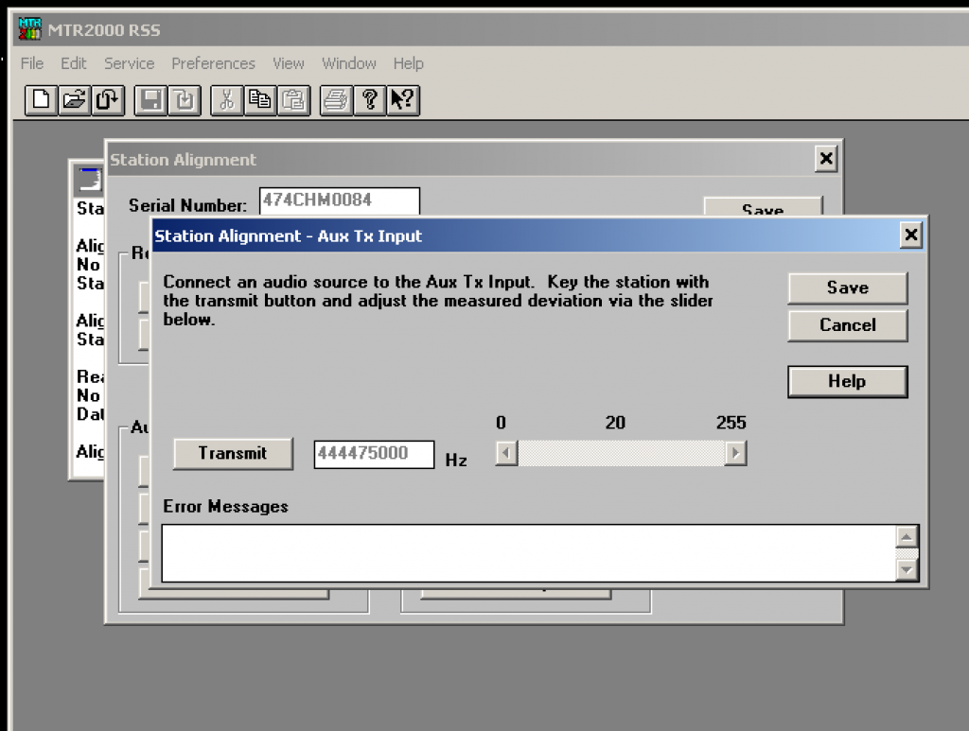Screen dimensions: 969x731
Task: Key the station with Transmit button
Action: pos(233,454)
